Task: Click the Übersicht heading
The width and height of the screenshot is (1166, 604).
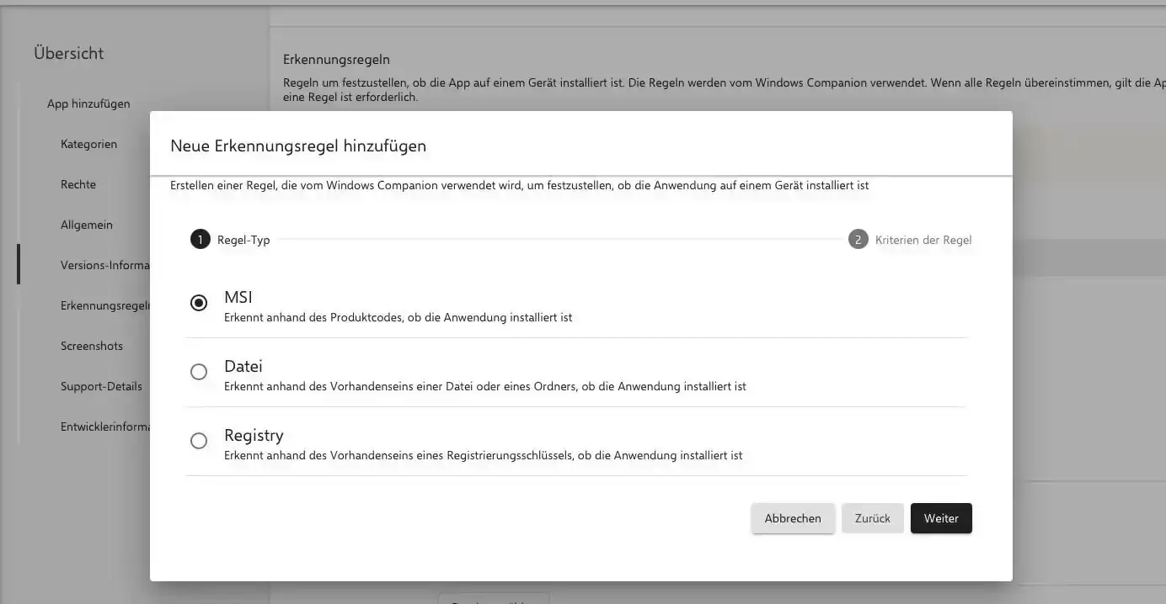Action: point(69,53)
